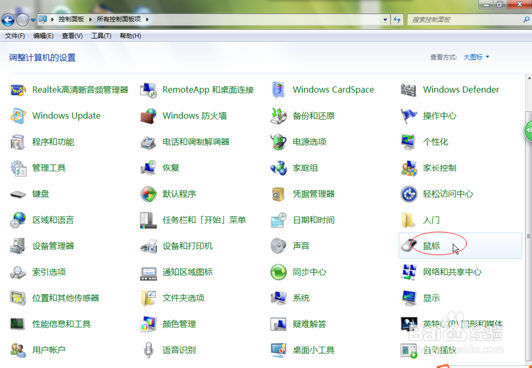Open the 恢复 icon

[x=148, y=168]
